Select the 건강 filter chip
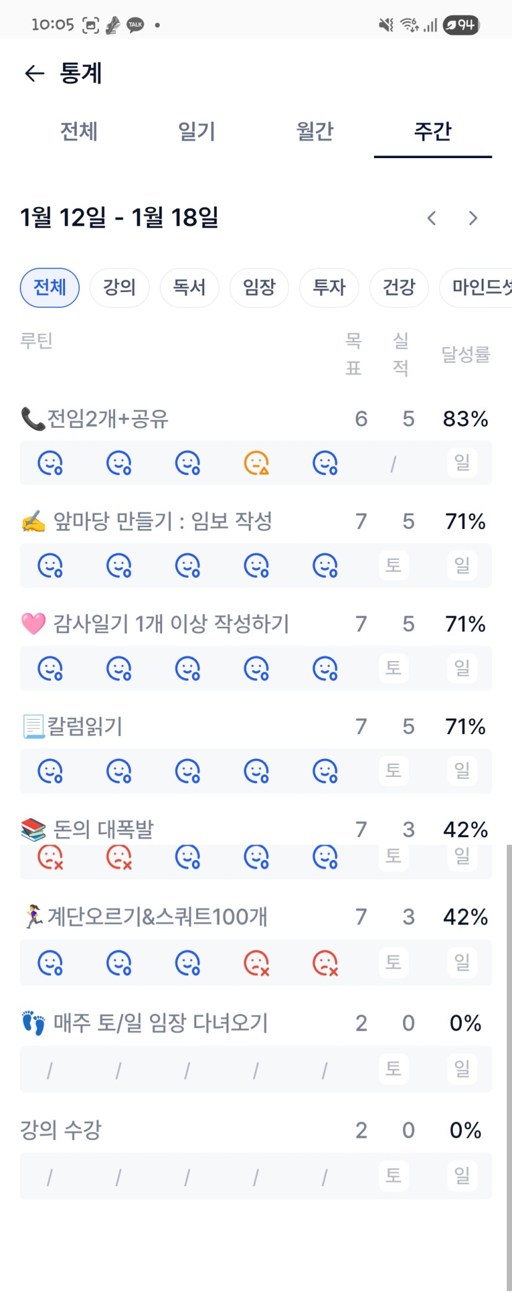 pyautogui.click(x=399, y=288)
